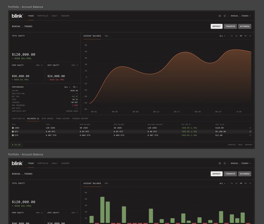Click the blink logo in the lower mockup
264x224 pixels.
point(17,163)
